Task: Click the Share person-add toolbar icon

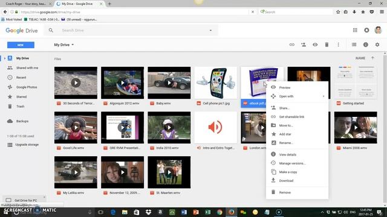Action: click(x=304, y=45)
